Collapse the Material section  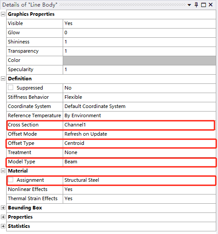click(x=3, y=171)
